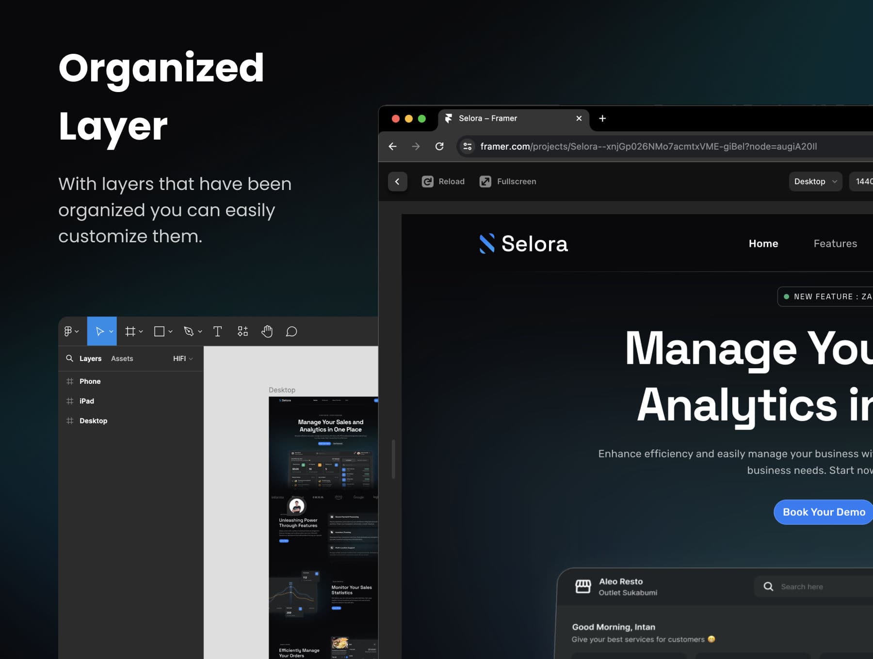873x659 pixels.
Task: Open the Desktop breakpoint dropdown
Action: click(815, 181)
